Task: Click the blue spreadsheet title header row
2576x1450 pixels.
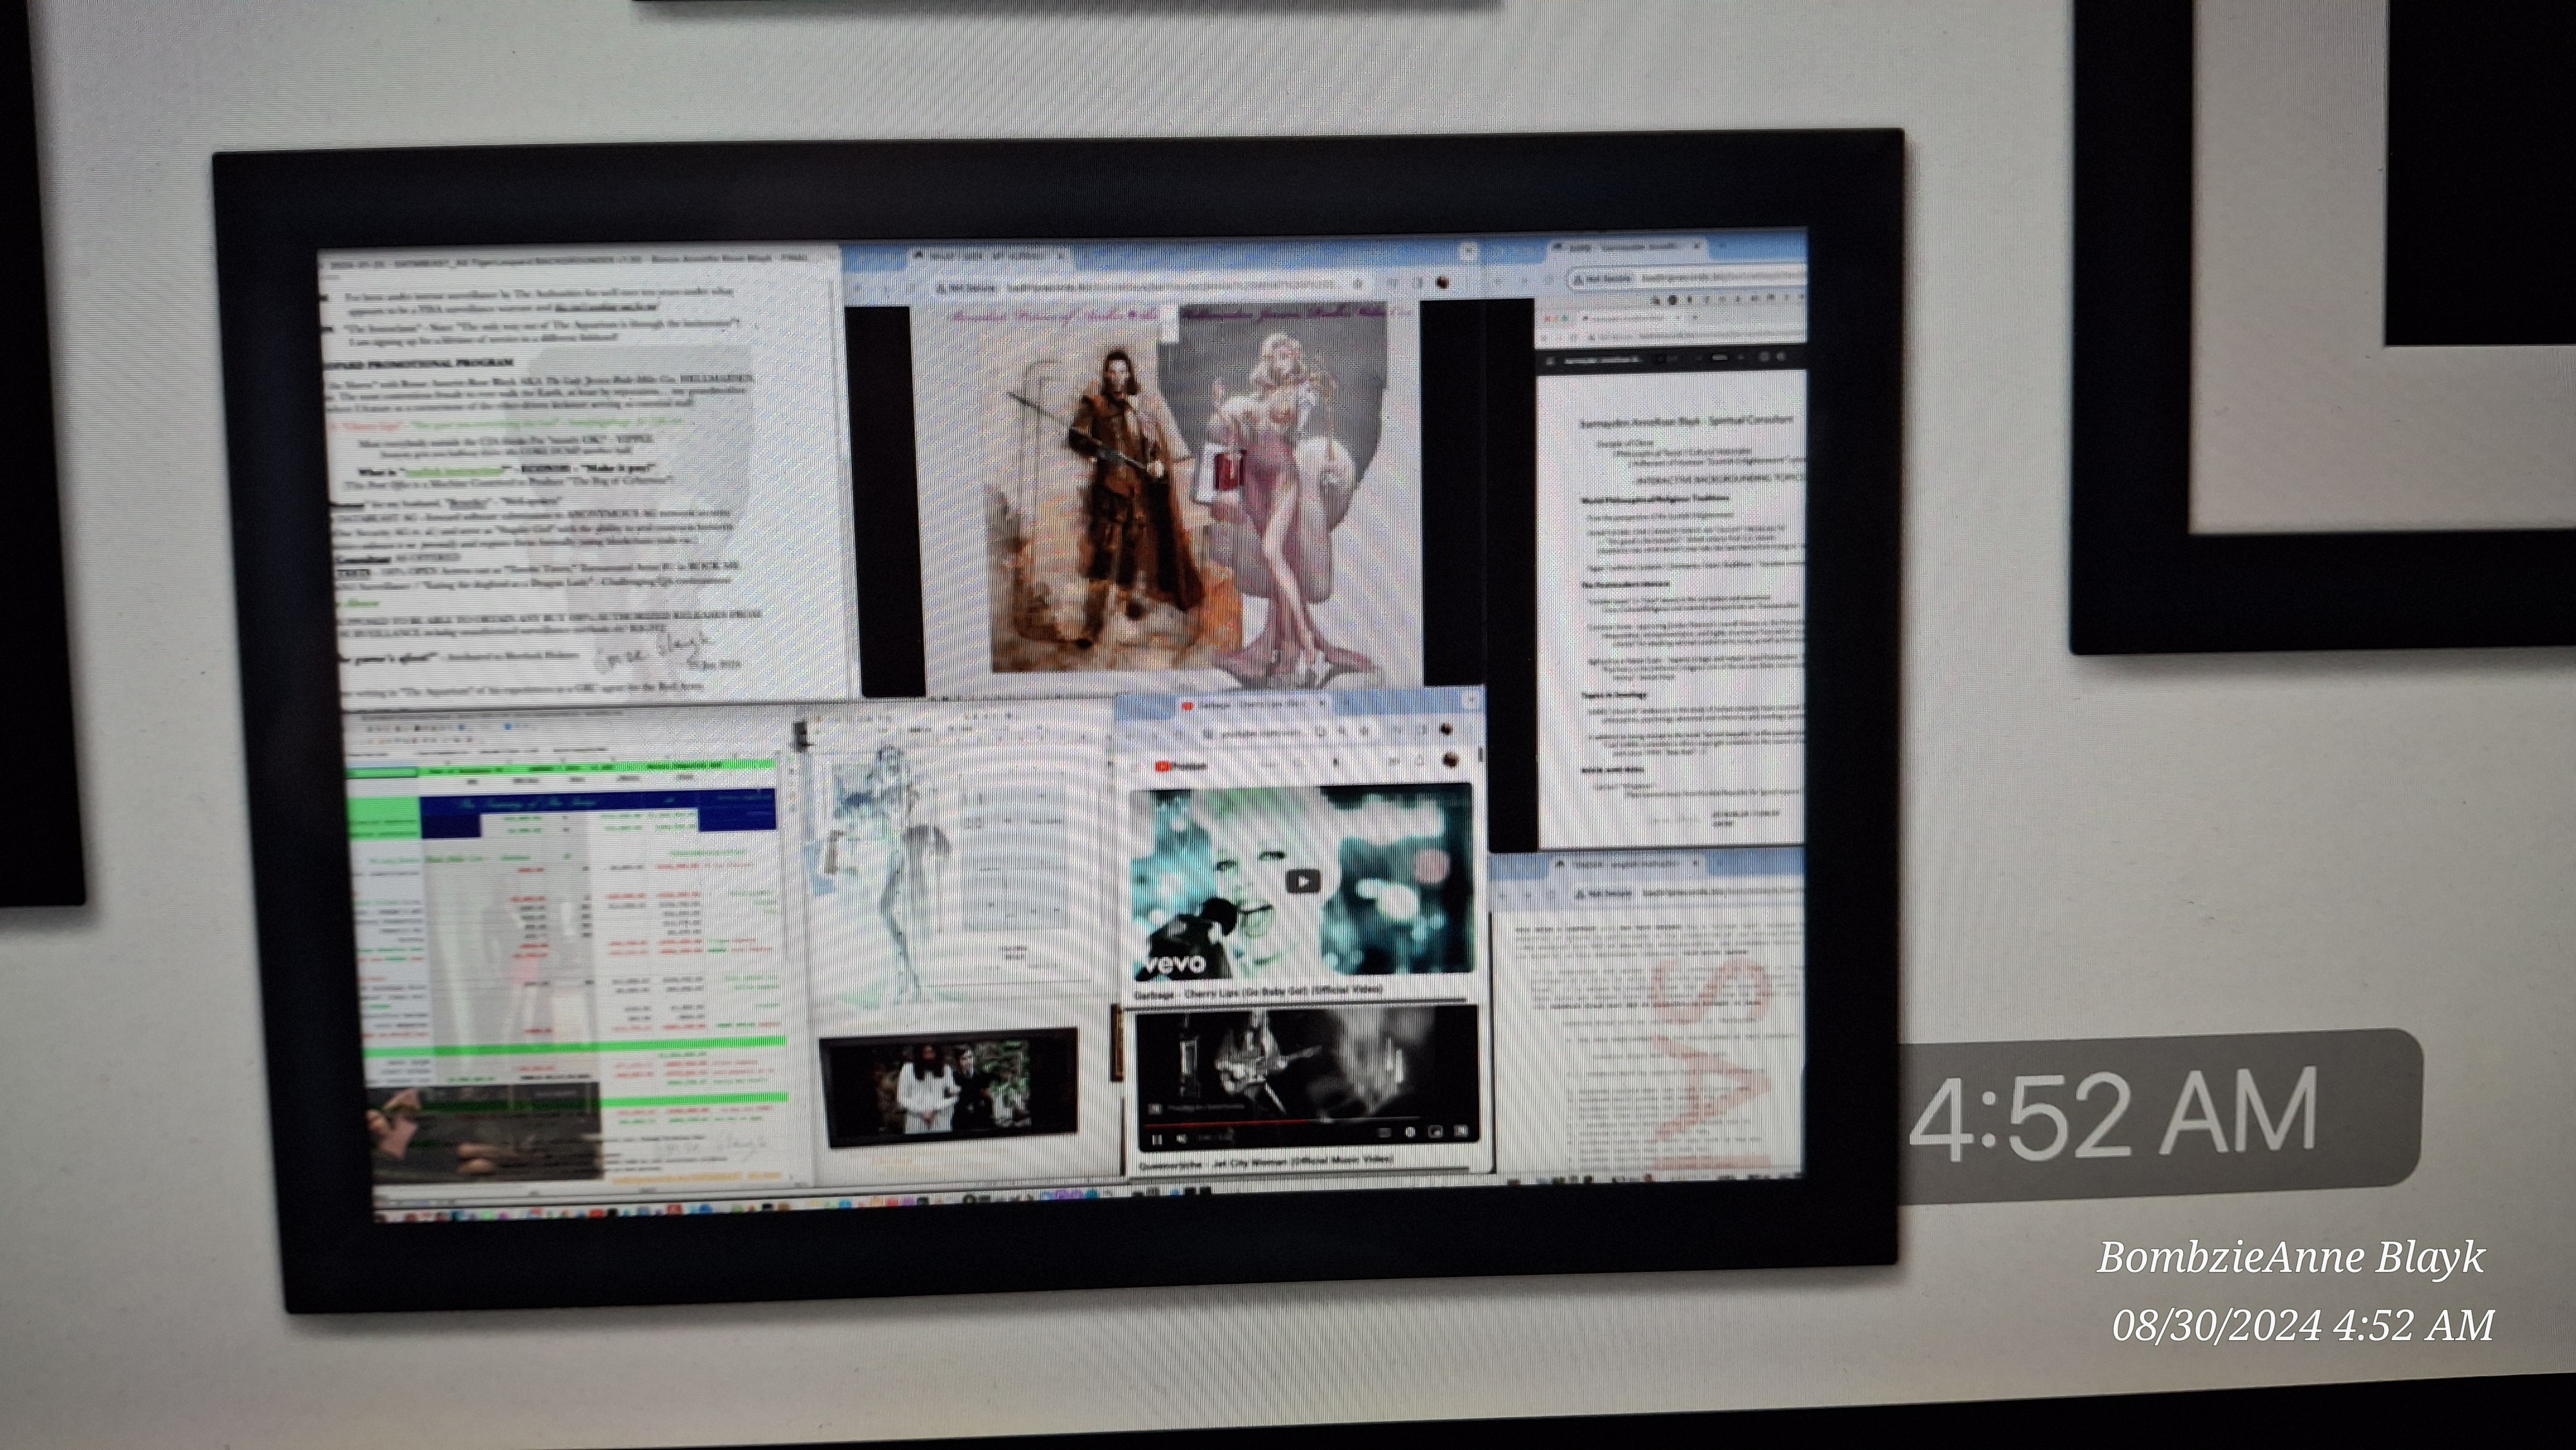Action: [x=598, y=803]
